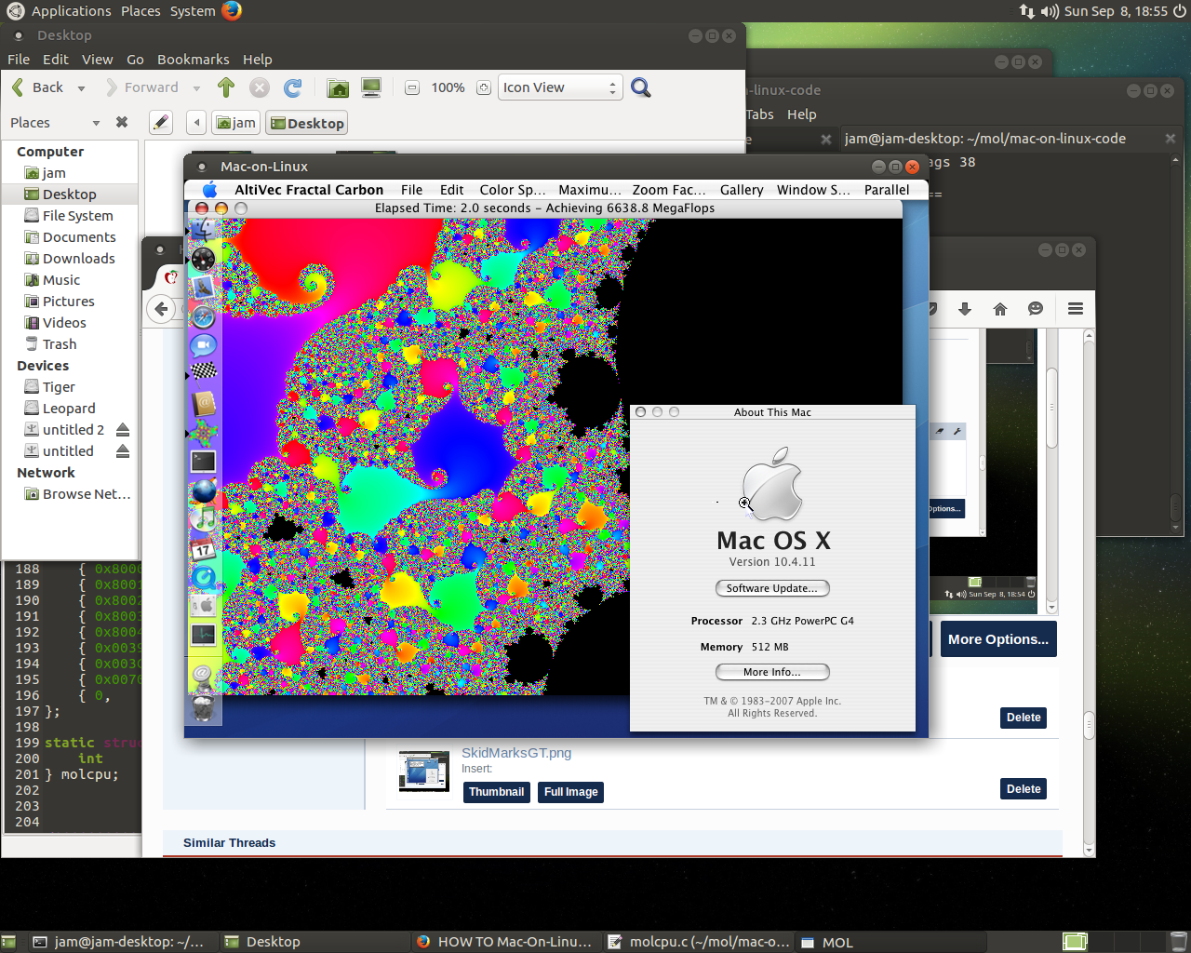This screenshot has height=953, width=1191.
Task: Close the Places sidebar pane
Action: [x=121, y=122]
